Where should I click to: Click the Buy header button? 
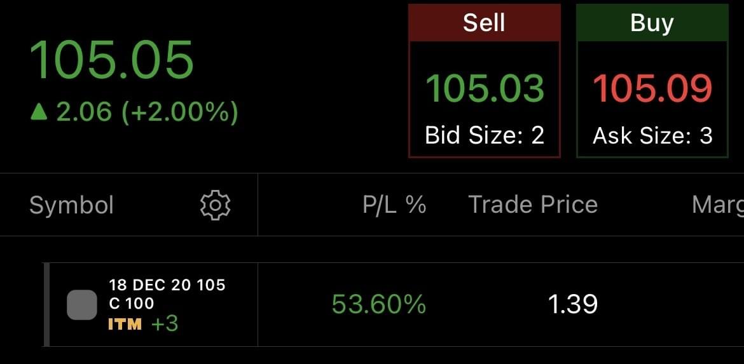(652, 23)
